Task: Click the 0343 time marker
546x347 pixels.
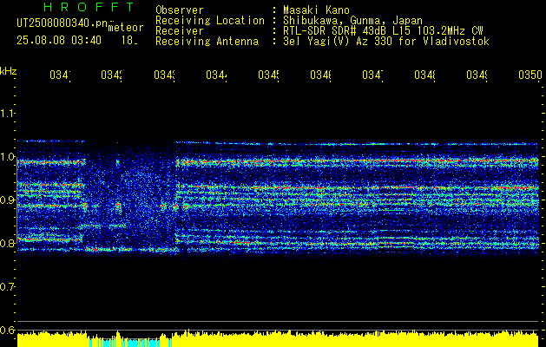Action: 164,75
